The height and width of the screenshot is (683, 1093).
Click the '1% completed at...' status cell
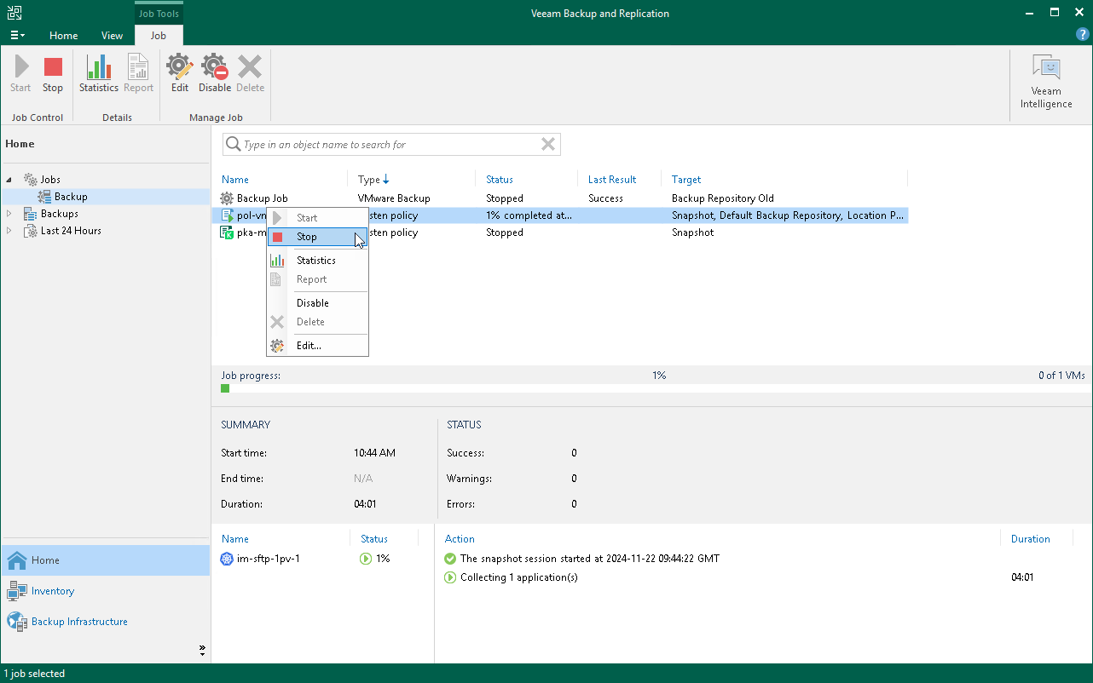point(529,215)
